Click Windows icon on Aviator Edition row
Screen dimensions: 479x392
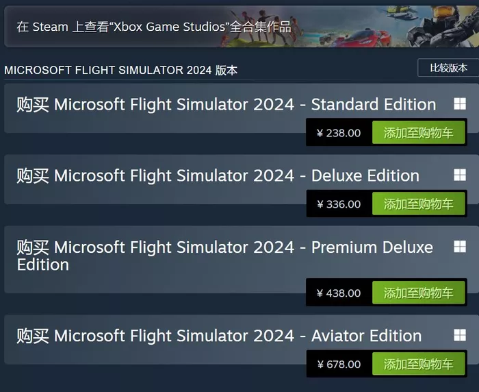tap(460, 335)
